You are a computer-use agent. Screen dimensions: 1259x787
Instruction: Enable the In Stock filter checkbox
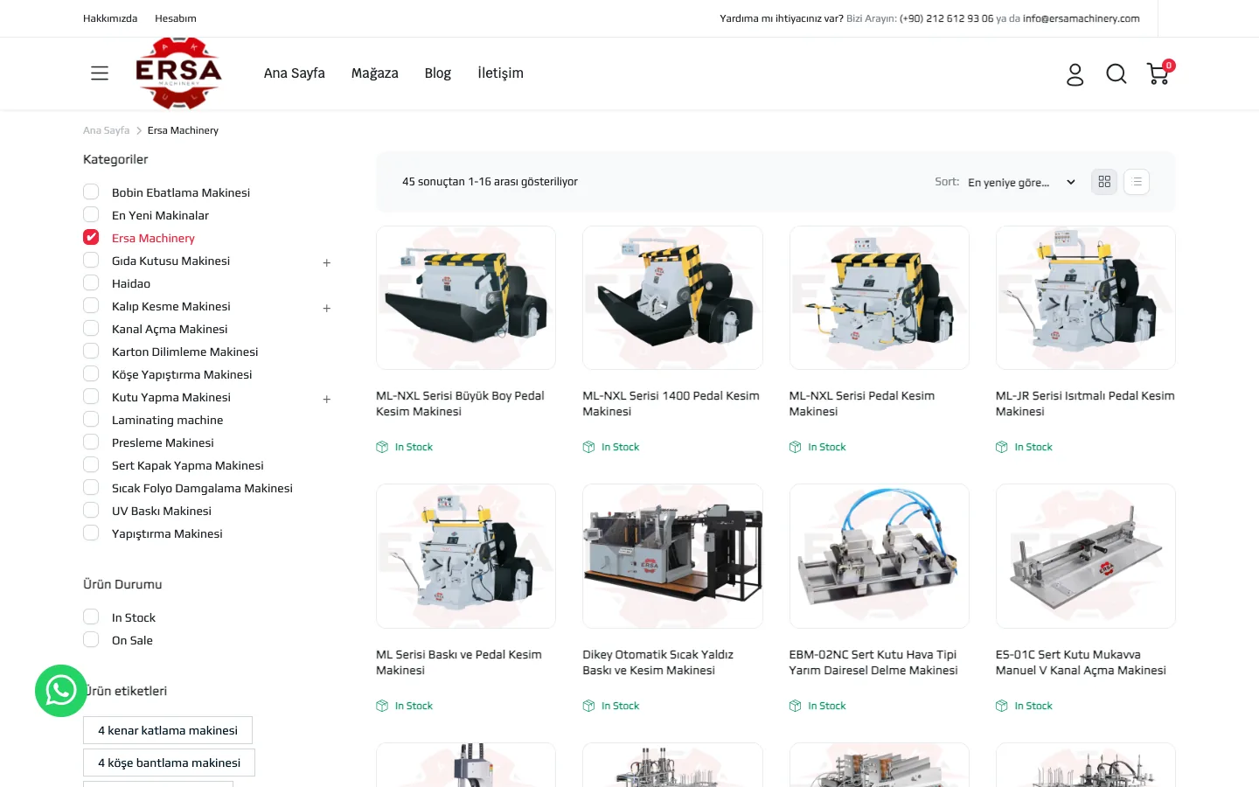coord(91,617)
